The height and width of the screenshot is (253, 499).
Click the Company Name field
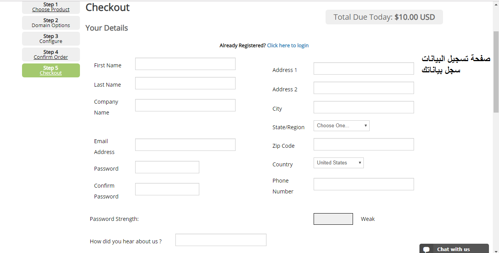(x=185, y=105)
